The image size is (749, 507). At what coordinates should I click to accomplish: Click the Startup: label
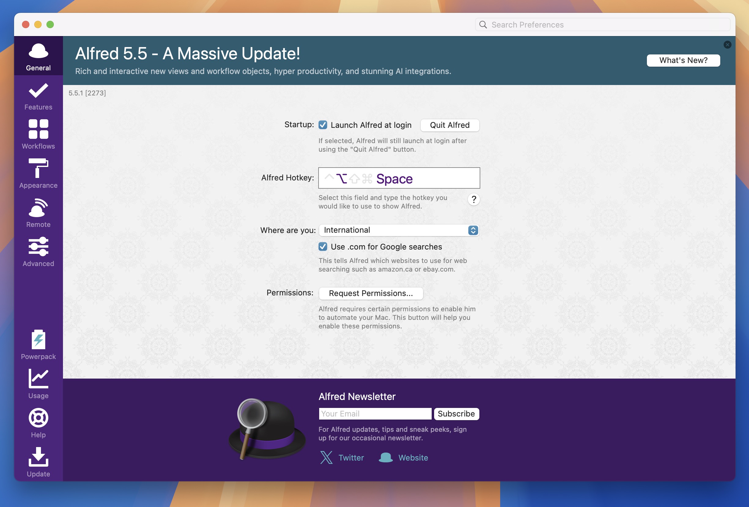[x=299, y=125]
